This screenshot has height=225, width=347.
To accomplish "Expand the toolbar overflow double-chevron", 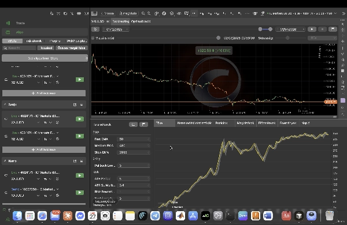I will (344, 13).
